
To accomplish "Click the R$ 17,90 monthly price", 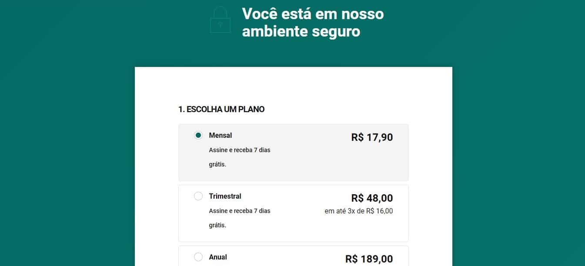I will tap(372, 137).
